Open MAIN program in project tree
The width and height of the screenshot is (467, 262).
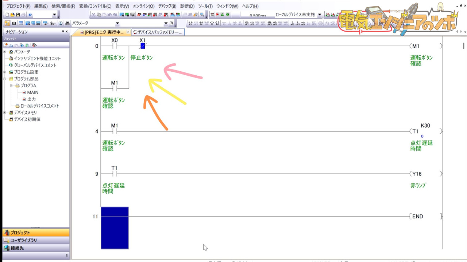(32, 92)
